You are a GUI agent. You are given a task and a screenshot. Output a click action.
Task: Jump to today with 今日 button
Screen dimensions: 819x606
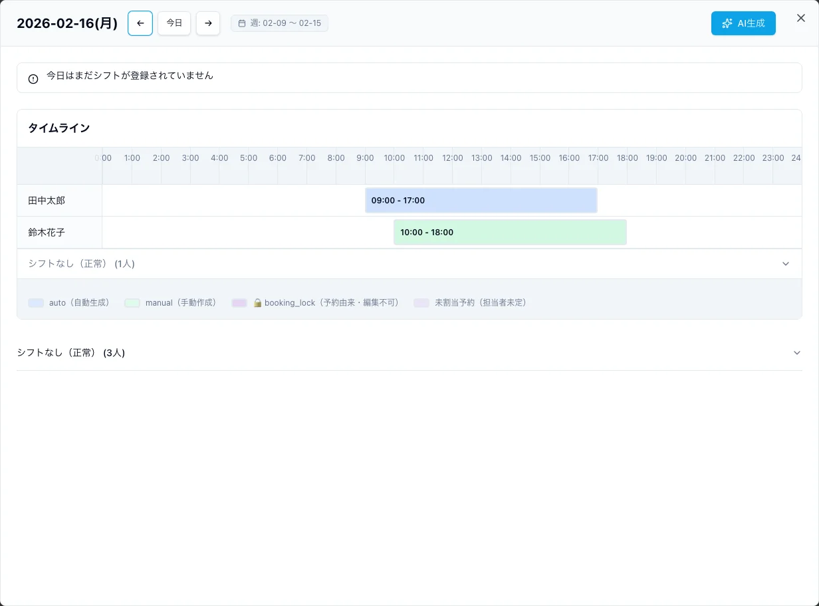174,23
